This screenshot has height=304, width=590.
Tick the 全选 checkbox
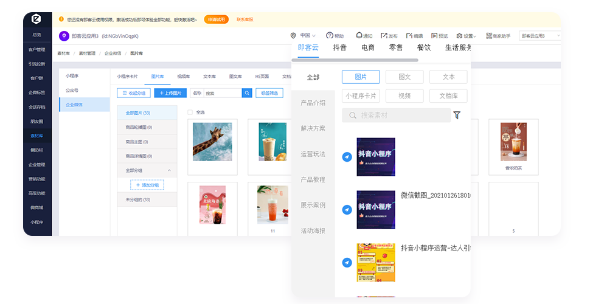pos(190,112)
